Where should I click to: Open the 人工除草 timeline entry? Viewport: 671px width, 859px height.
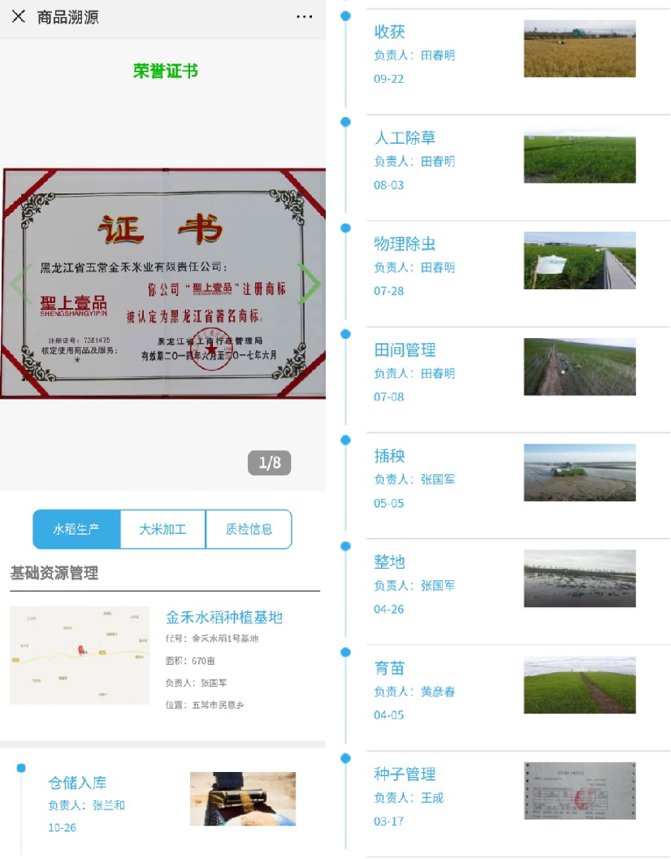405,137
